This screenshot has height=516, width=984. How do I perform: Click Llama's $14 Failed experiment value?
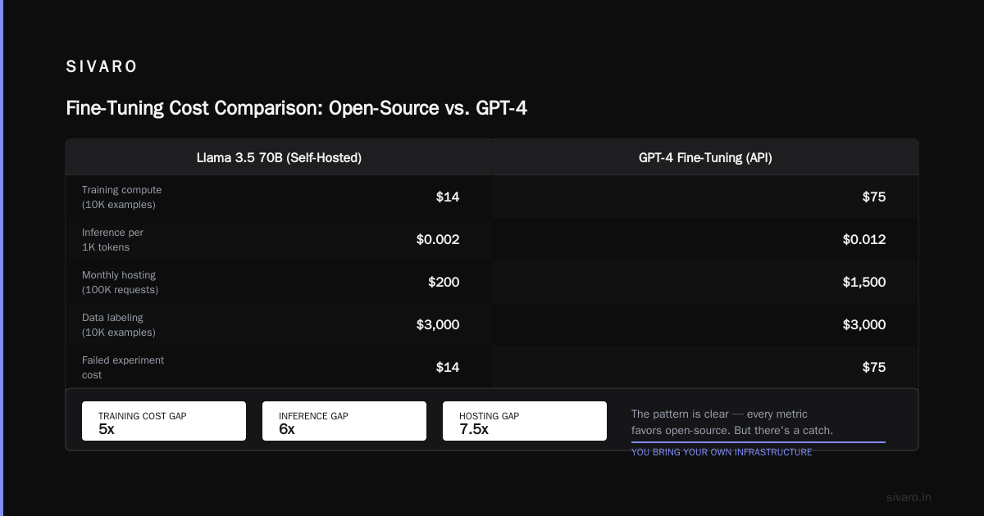(448, 367)
